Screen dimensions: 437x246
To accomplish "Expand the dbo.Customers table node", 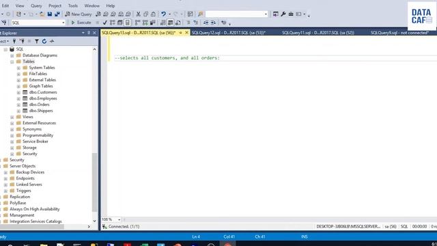I will (18, 93).
